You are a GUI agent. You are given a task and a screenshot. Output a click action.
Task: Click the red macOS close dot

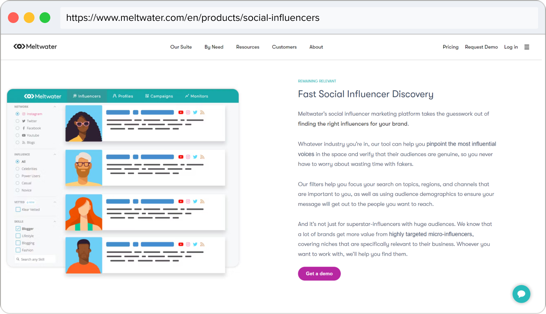click(13, 18)
